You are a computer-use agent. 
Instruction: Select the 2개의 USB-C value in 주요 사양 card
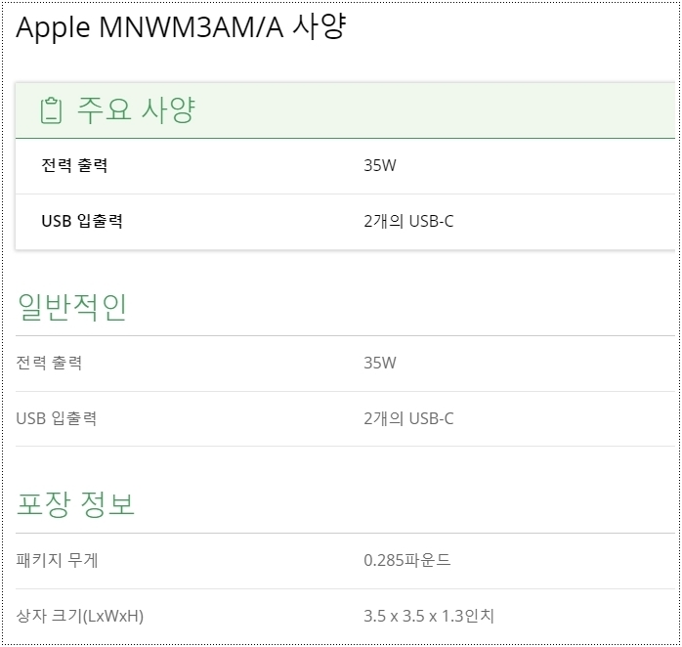pyautogui.click(x=408, y=221)
